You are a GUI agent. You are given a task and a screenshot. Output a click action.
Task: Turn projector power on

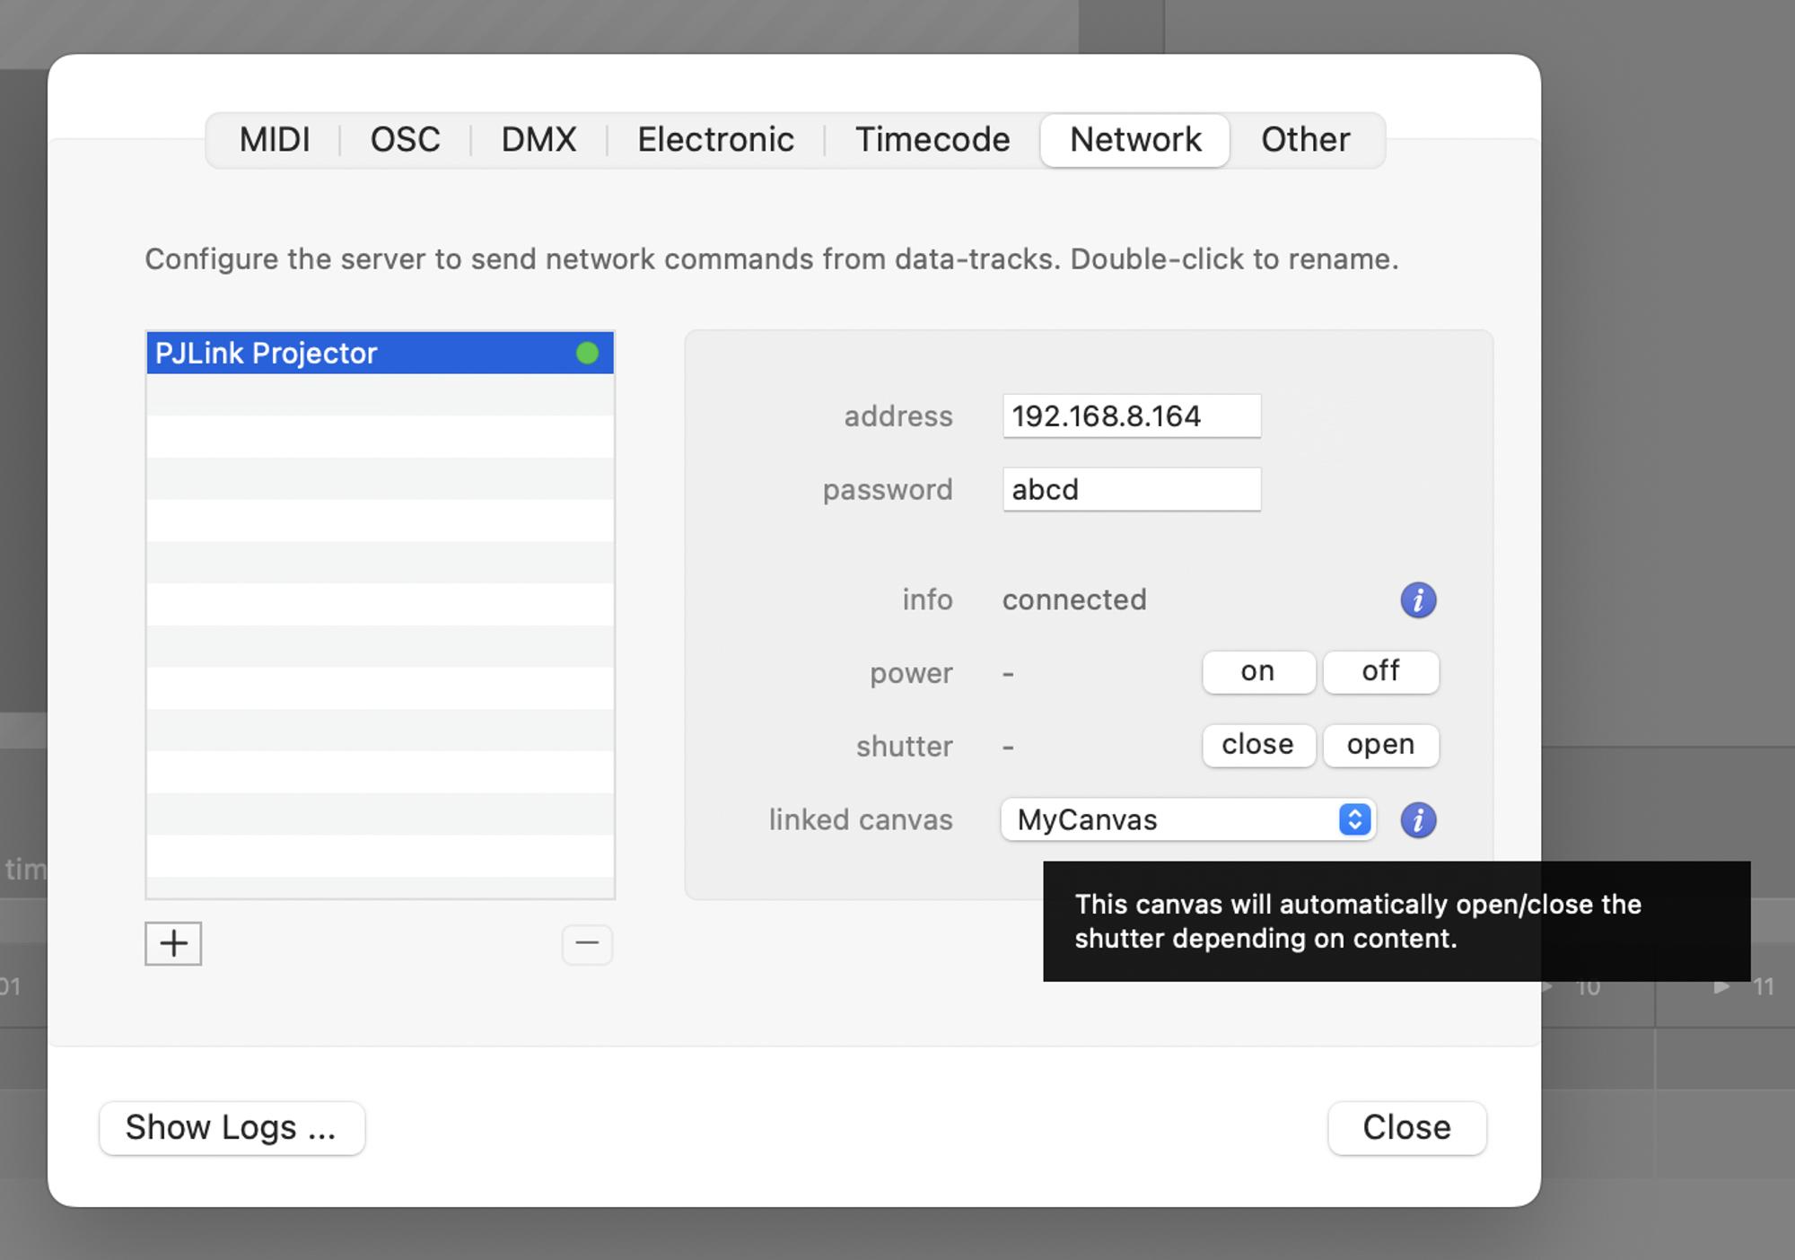(x=1257, y=672)
